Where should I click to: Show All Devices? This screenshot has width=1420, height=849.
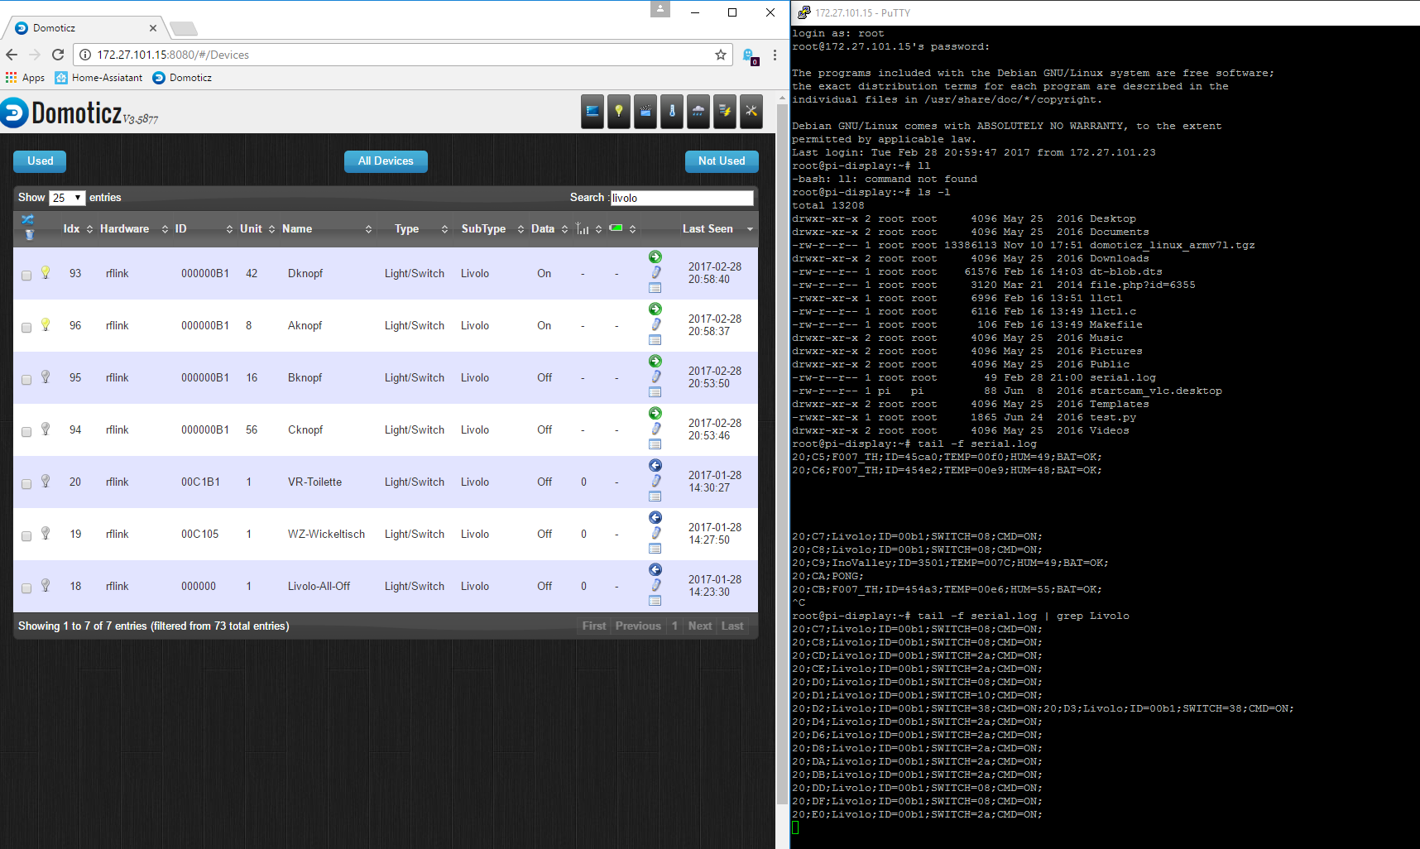click(386, 161)
